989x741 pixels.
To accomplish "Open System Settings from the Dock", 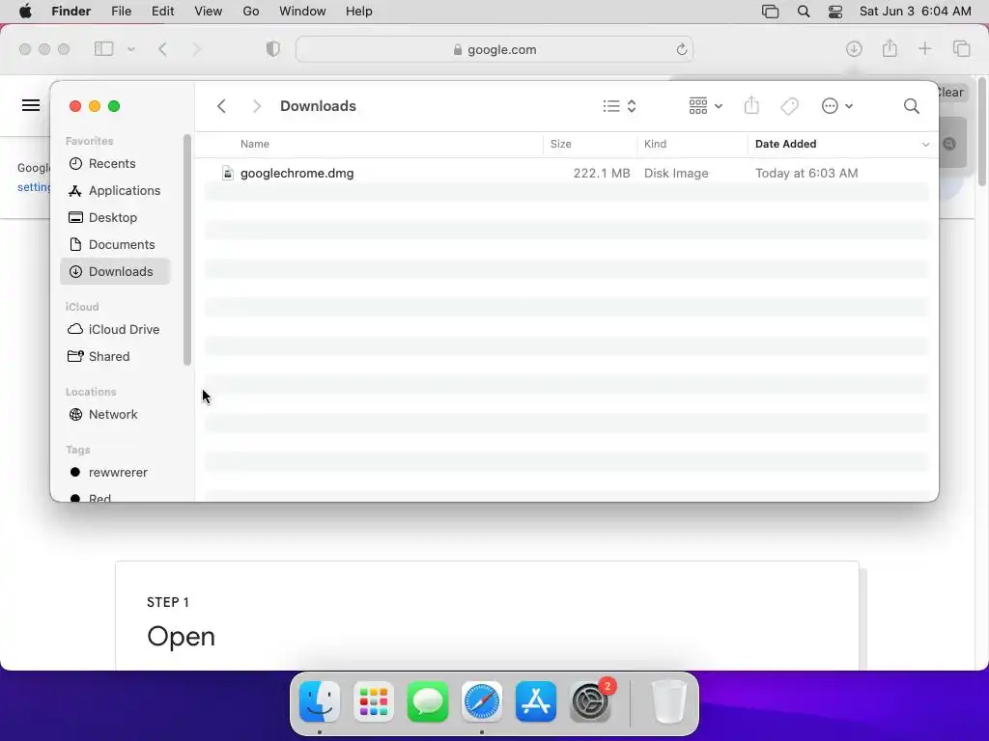I will [x=590, y=701].
